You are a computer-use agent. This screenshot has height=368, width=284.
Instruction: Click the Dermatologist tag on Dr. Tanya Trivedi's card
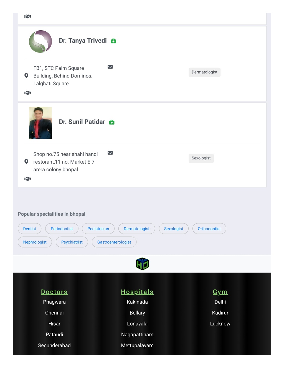coord(204,72)
